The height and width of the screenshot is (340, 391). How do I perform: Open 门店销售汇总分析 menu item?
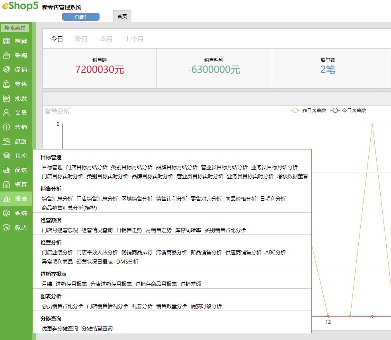(97, 199)
